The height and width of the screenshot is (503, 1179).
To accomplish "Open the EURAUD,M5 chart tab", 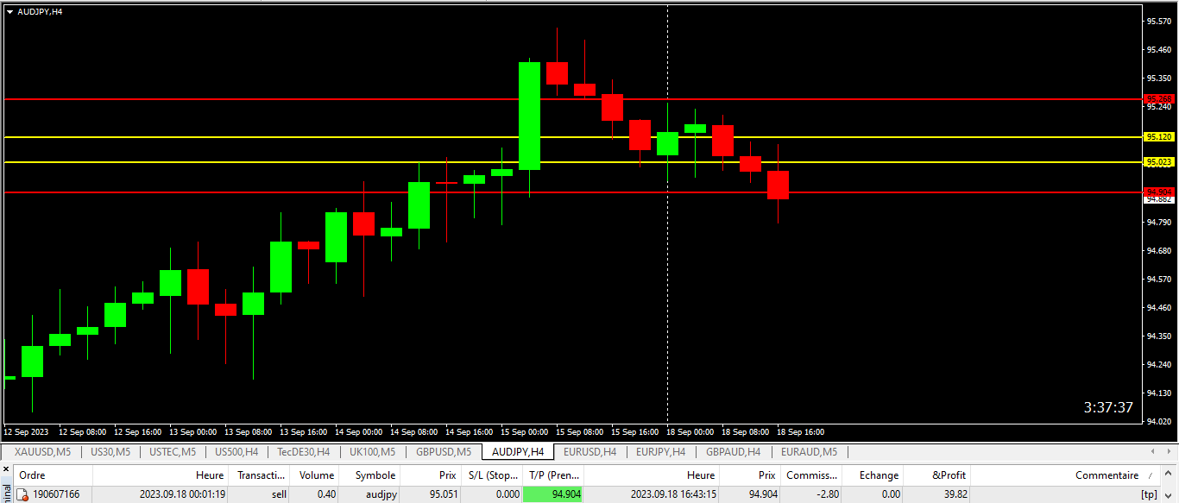I will coord(809,451).
